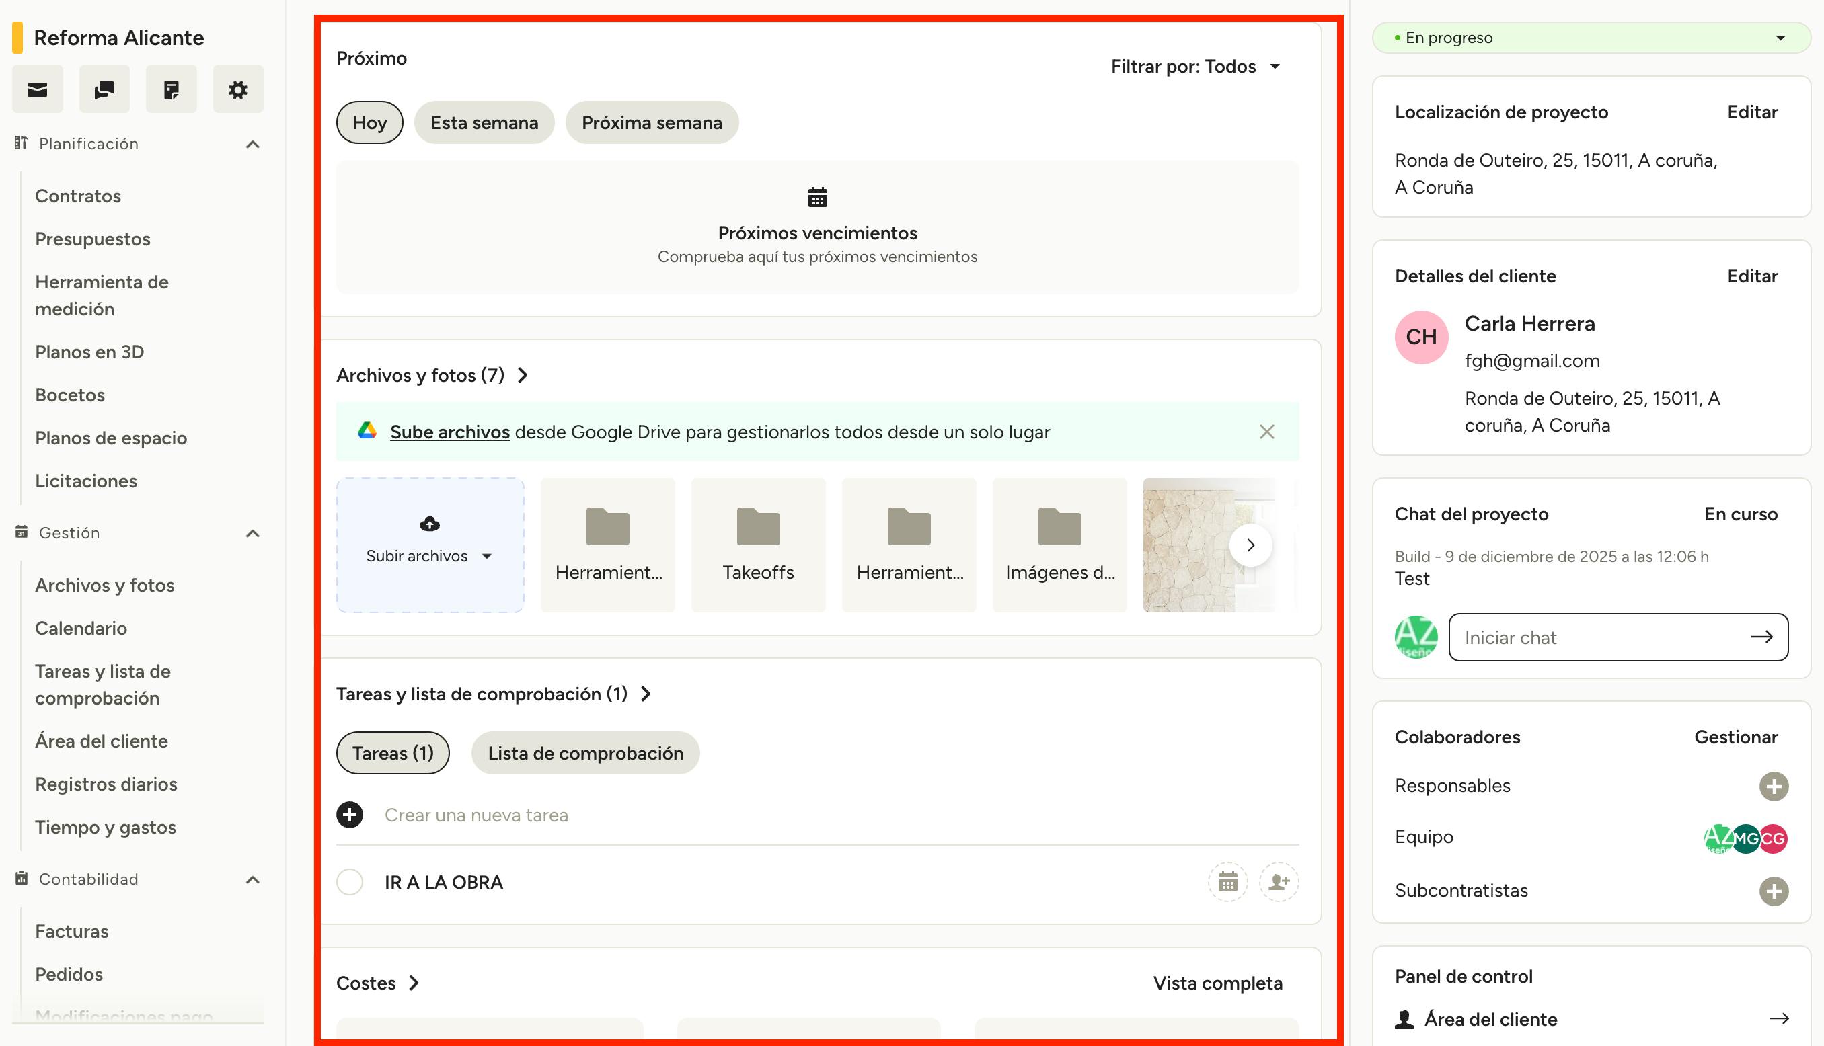The width and height of the screenshot is (1824, 1046).
Task: Collapse the Planificación sidebar section
Action: [x=252, y=145]
